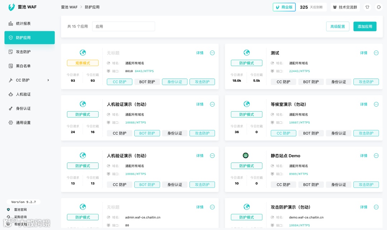Open 详情 of the 8010 port app
This screenshot has height=230, width=387.
click(x=200, y=53)
